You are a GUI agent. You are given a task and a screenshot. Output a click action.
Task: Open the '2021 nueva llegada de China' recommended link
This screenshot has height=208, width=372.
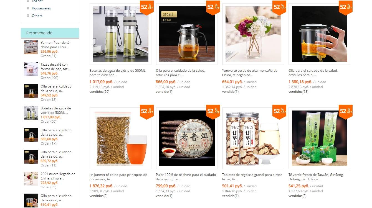[58, 176]
